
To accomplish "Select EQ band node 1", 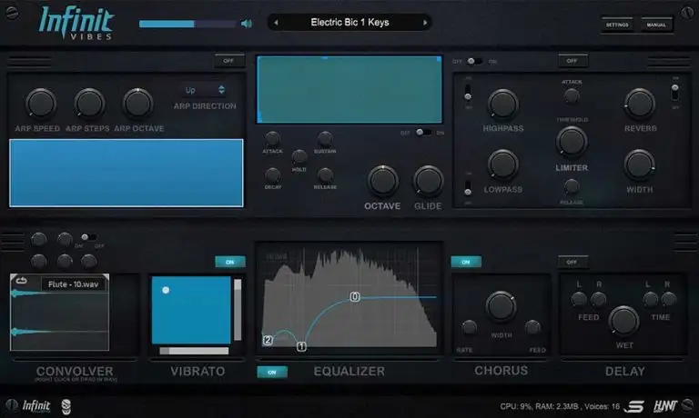I will 301,346.
